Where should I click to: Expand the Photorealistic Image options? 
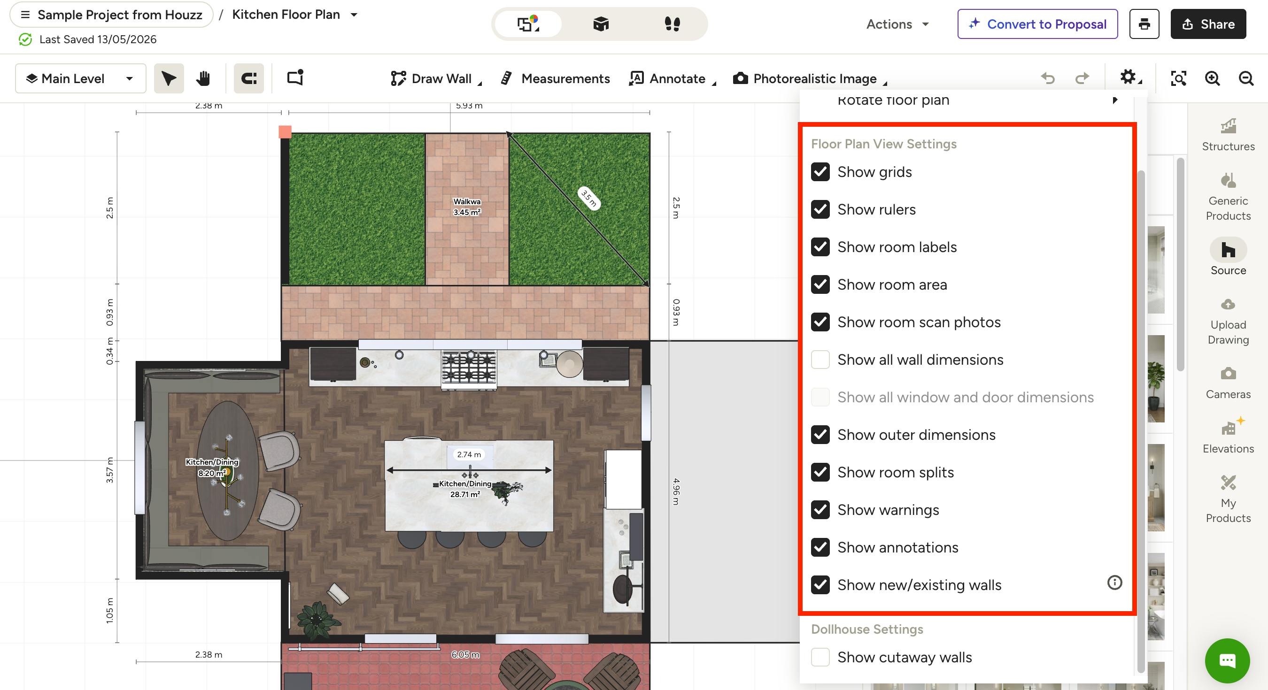click(885, 84)
